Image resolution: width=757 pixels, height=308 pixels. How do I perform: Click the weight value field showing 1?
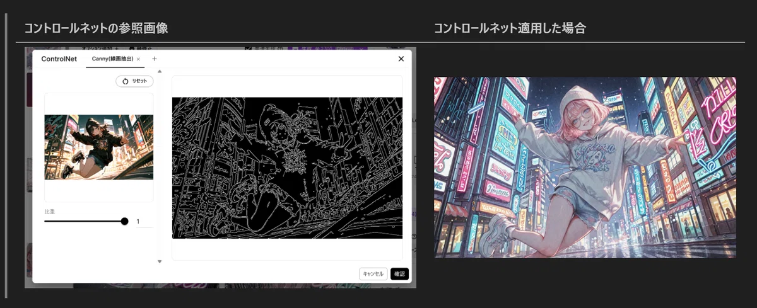pos(144,222)
